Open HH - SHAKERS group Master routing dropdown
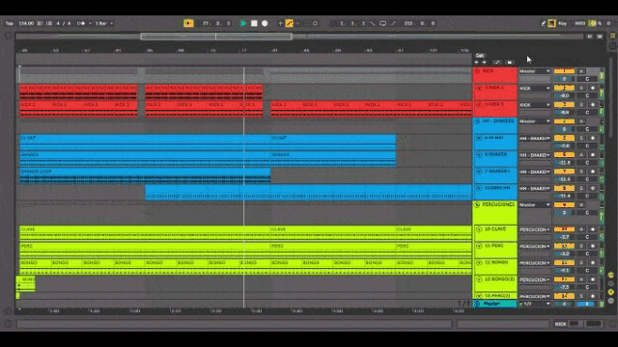The height and width of the screenshot is (347, 618). point(534,121)
